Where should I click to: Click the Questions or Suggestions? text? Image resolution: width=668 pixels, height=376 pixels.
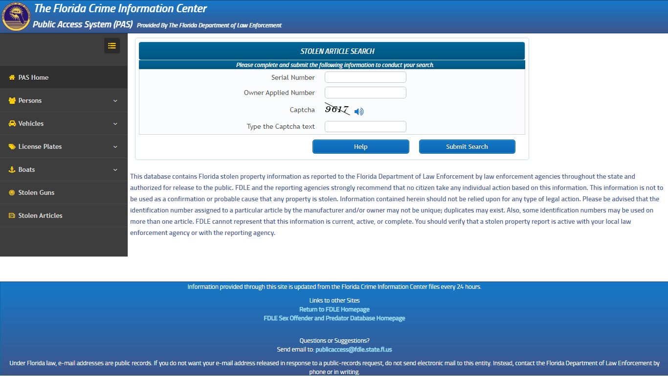click(x=334, y=341)
